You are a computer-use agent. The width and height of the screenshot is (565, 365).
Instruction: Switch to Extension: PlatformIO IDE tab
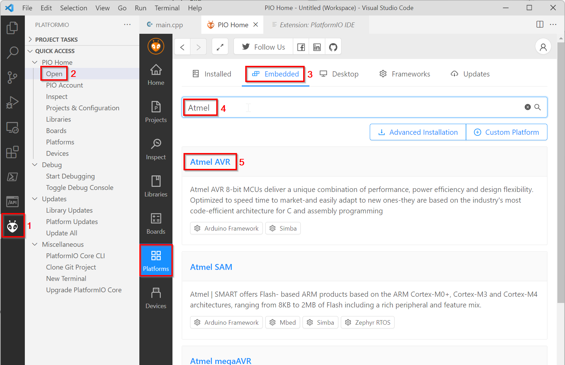(316, 25)
